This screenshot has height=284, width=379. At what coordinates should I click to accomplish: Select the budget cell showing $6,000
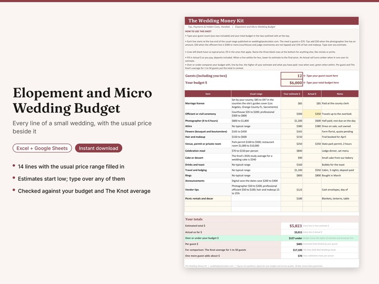pyautogui.click(x=292, y=83)
